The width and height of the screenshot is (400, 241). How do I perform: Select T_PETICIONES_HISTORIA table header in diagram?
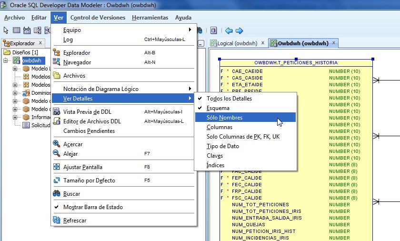(x=296, y=63)
